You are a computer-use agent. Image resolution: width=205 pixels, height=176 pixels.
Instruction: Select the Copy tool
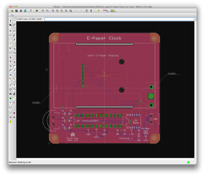pyautogui.click(x=14, y=31)
